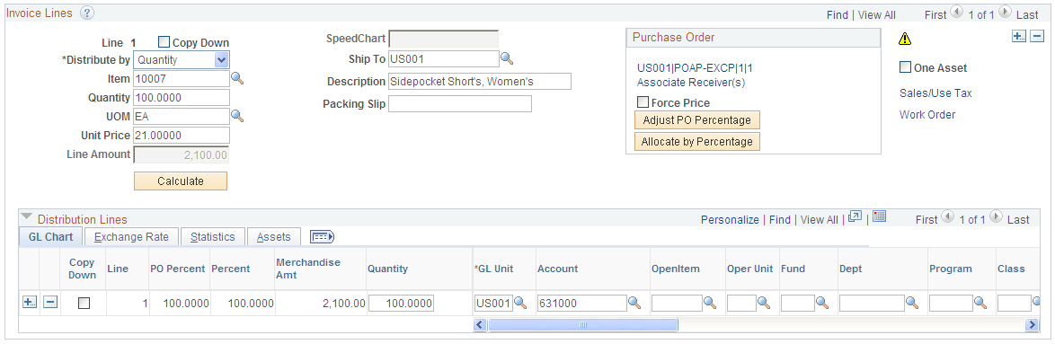Open Ship To lookup magnifier

tap(507, 59)
